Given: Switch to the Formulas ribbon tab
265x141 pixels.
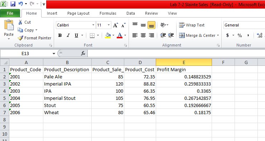Looking at the screenshot, I should click(x=108, y=13).
